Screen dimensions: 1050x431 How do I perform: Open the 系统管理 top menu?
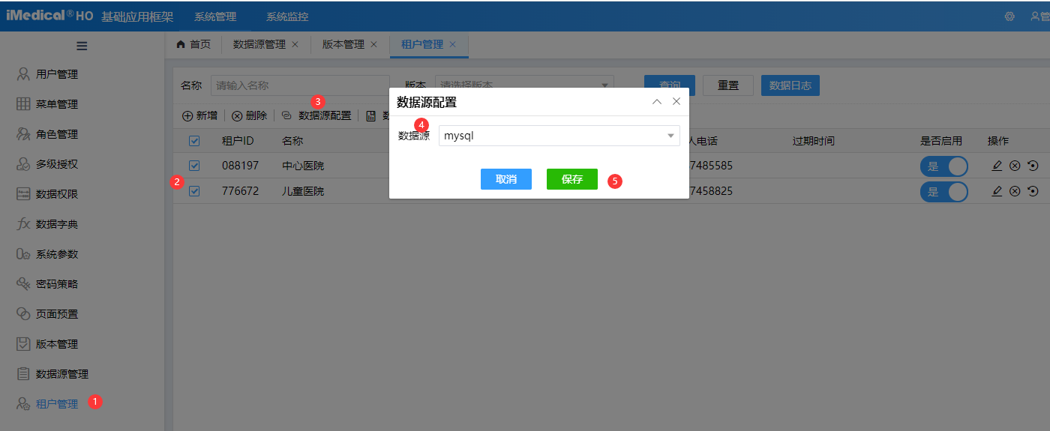[215, 16]
